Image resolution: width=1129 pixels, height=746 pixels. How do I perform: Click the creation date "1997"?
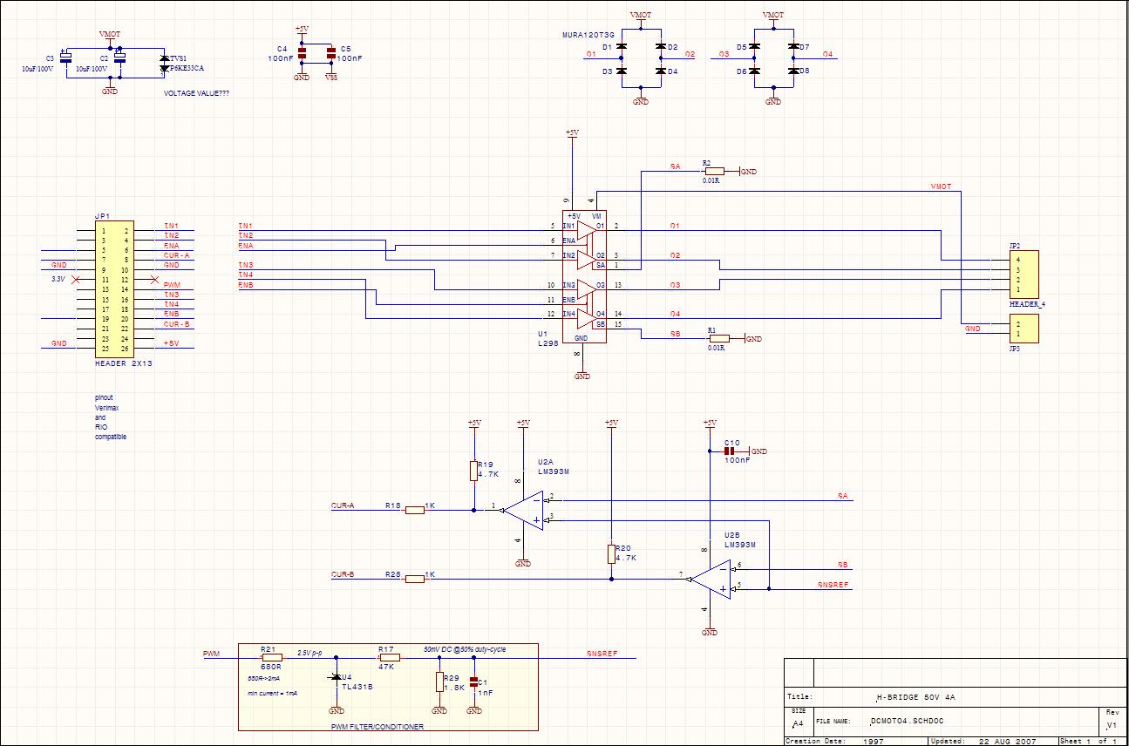click(x=874, y=741)
